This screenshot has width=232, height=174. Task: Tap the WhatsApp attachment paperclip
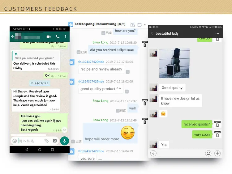tap(46, 141)
